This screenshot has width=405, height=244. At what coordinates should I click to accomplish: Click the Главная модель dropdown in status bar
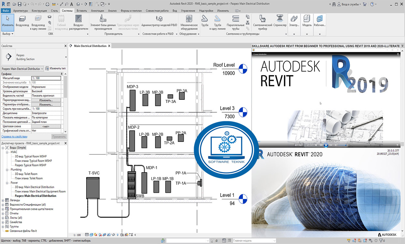(254, 240)
